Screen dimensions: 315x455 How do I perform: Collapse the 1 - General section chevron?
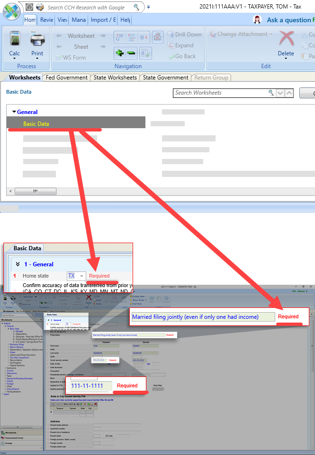[18, 264]
